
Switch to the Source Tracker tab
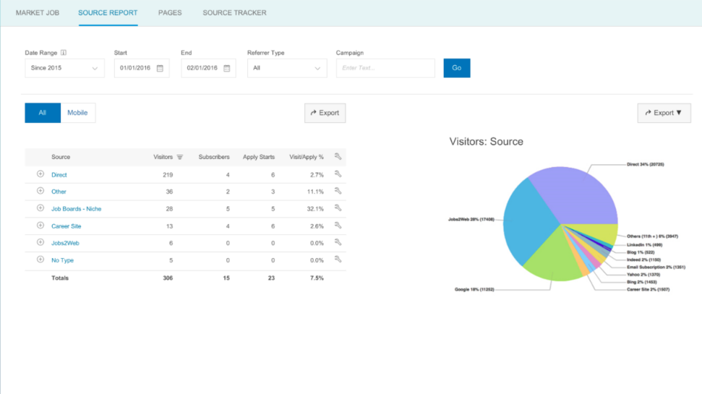(234, 12)
